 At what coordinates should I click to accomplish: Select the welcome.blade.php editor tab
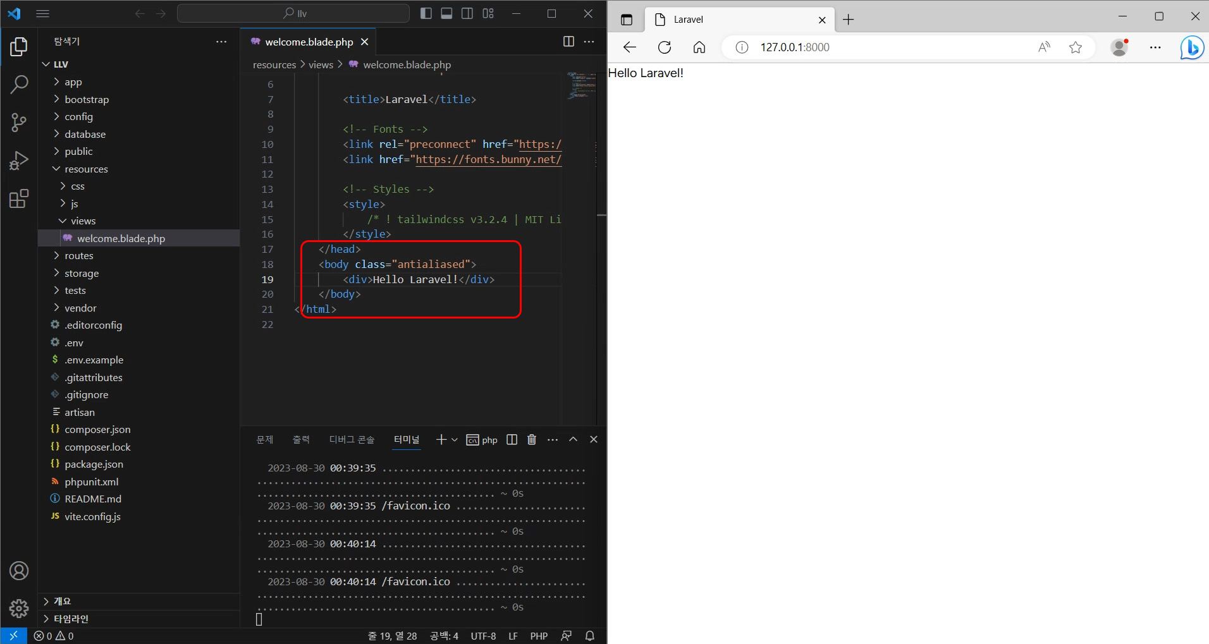[309, 42]
